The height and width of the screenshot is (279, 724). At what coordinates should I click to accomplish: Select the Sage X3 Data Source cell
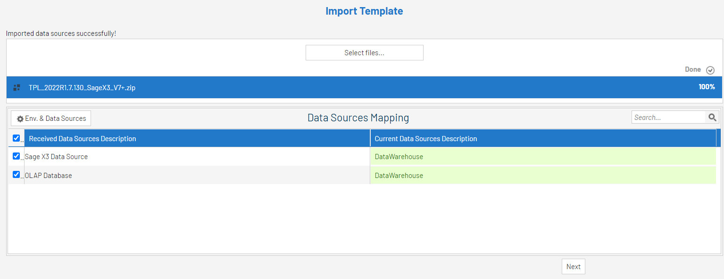click(x=56, y=157)
